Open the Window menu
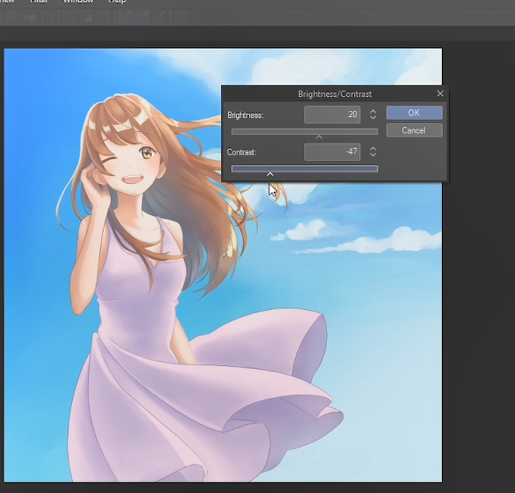This screenshot has width=515, height=493. pyautogui.click(x=78, y=2)
